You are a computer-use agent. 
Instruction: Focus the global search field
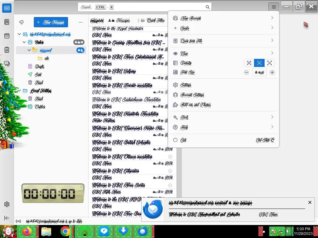point(145,7)
